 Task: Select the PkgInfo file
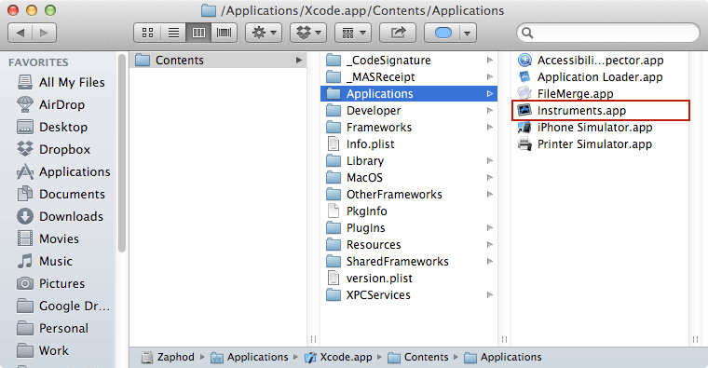409,211
